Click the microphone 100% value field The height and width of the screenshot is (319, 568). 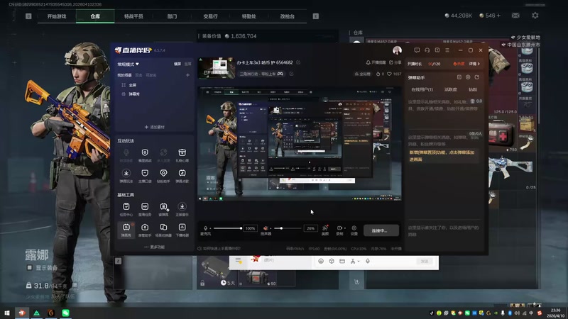click(x=250, y=228)
